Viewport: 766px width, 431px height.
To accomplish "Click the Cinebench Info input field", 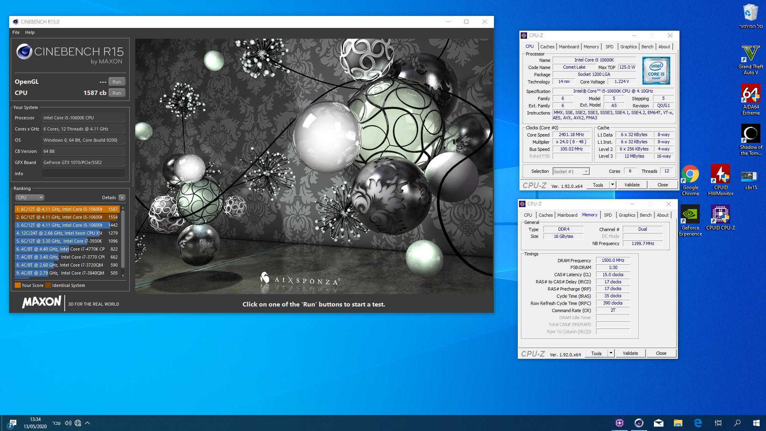I will (x=83, y=174).
